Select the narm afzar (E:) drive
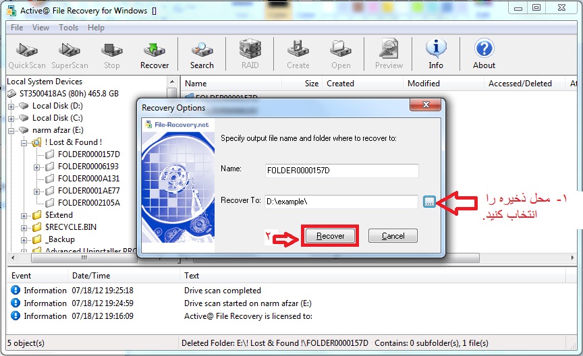Viewport: 583px width, 356px height. tap(57, 130)
